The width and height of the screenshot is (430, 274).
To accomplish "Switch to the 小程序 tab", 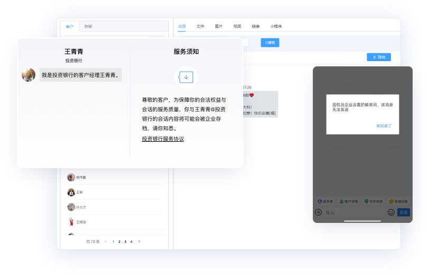I will (x=276, y=26).
